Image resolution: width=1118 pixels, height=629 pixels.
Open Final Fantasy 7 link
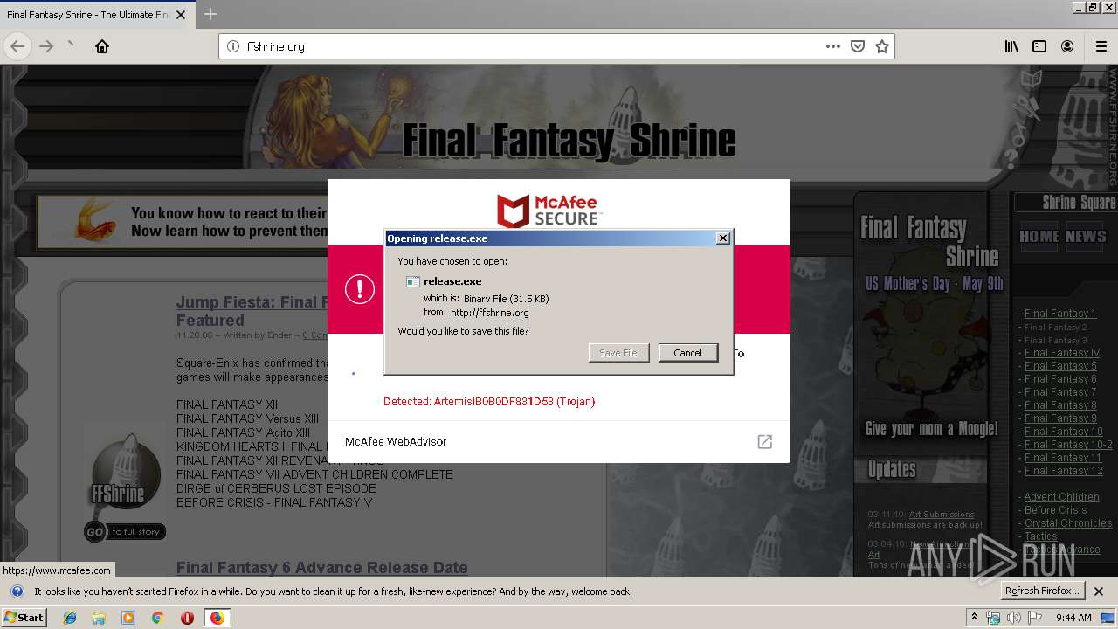(x=1060, y=392)
